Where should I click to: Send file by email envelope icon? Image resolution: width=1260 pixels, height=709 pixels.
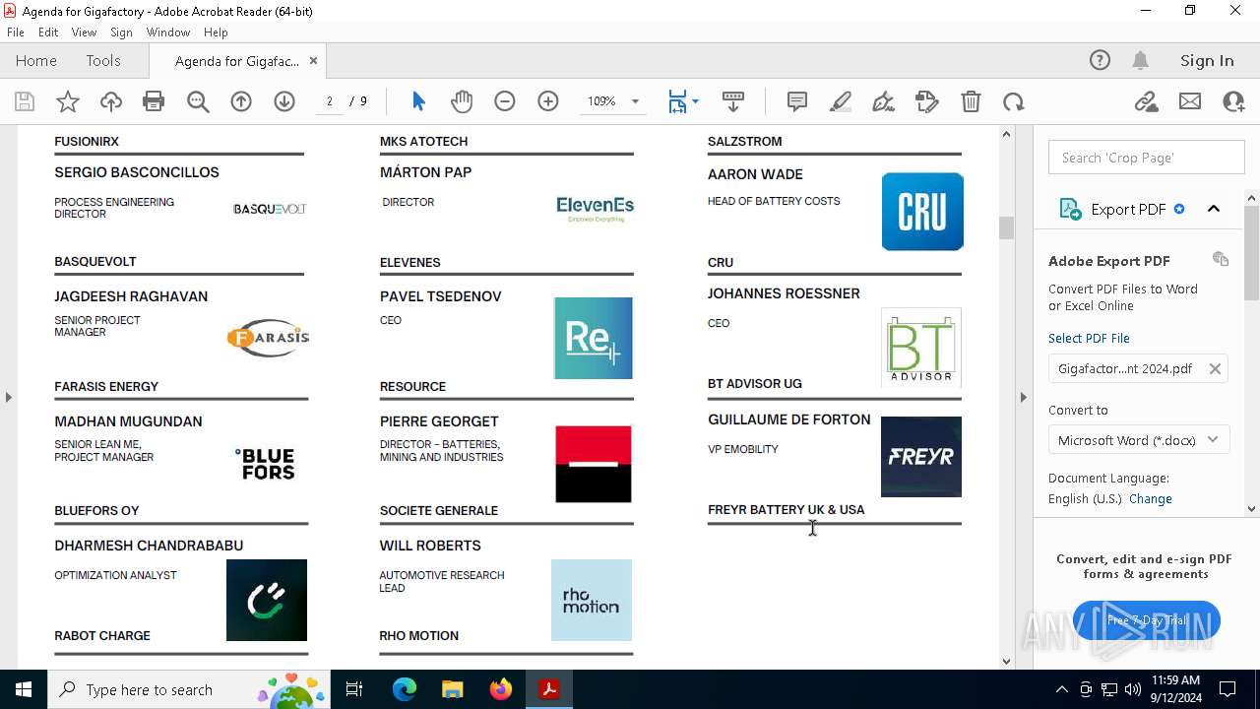pos(1190,101)
